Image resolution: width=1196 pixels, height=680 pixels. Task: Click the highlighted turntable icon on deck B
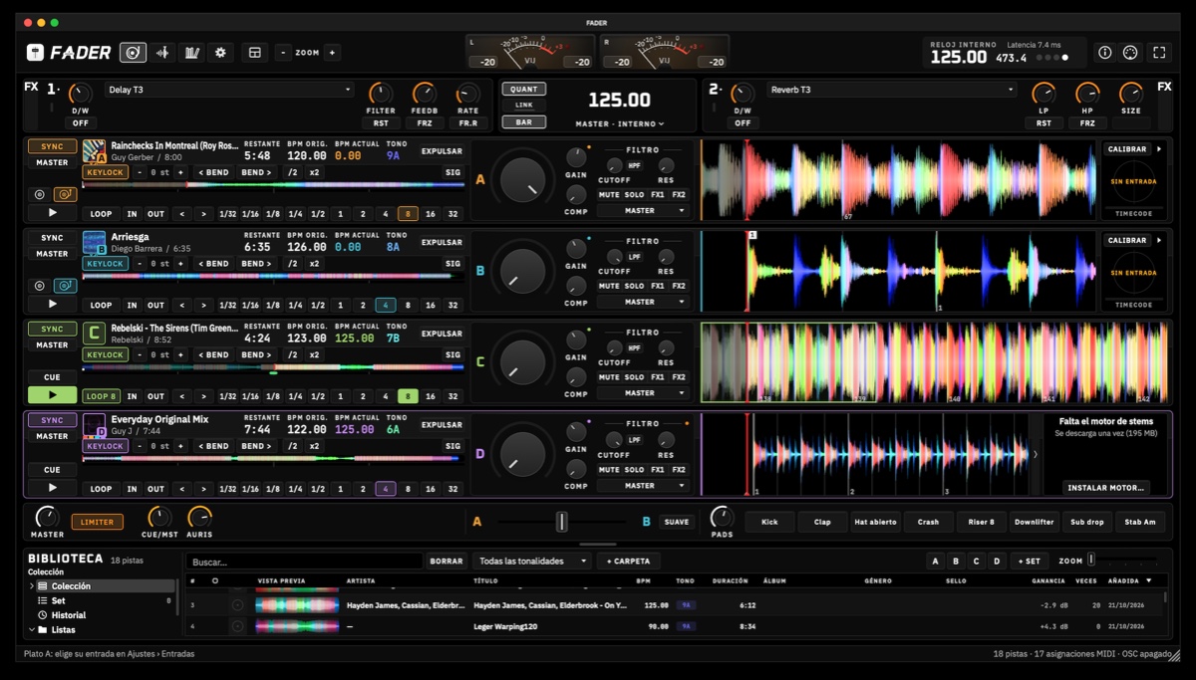point(66,286)
